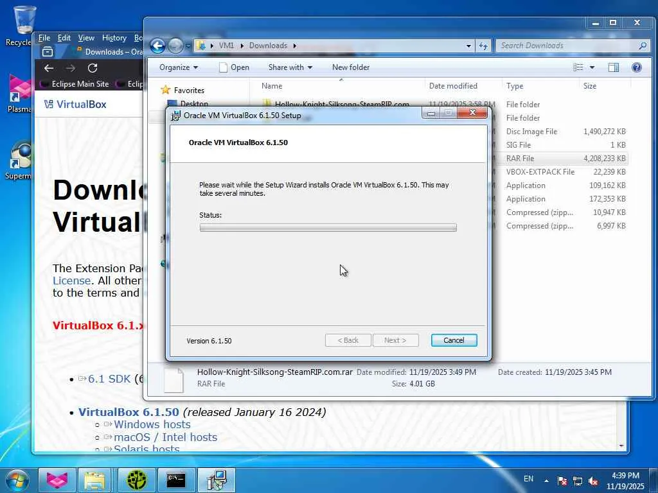
Task: Open the VirtualBox installer taskbar icon
Action: point(217,480)
